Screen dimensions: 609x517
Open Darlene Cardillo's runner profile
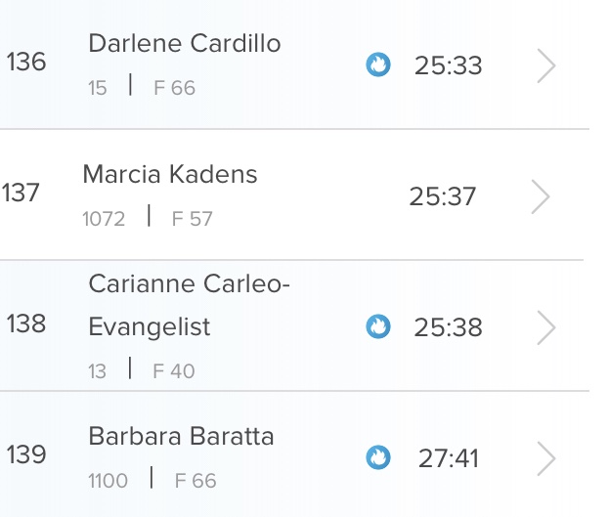coord(184,44)
